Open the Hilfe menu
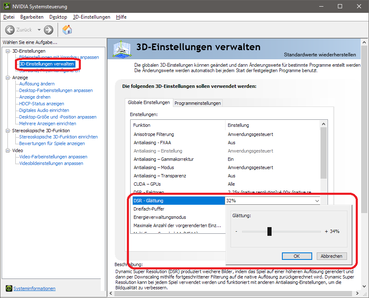 [x=121, y=17]
